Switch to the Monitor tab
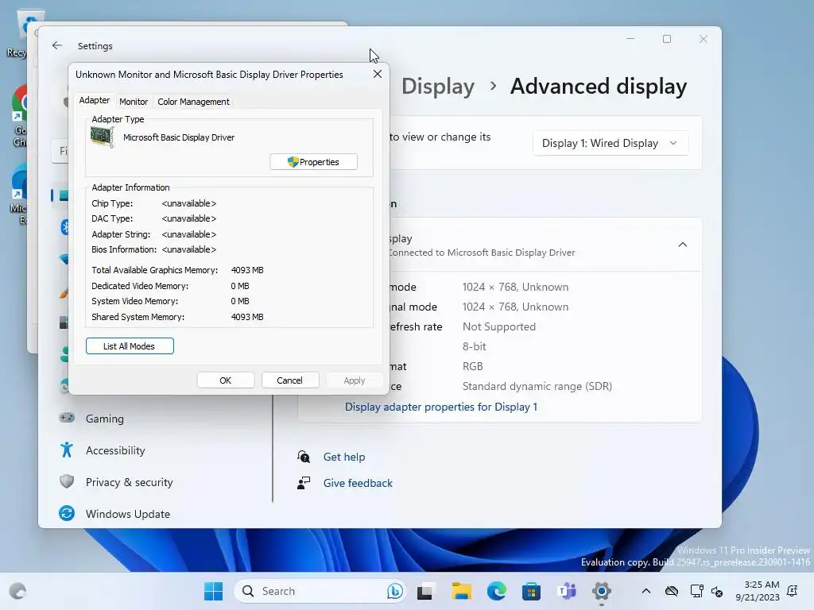The height and width of the screenshot is (610, 814). tap(134, 102)
